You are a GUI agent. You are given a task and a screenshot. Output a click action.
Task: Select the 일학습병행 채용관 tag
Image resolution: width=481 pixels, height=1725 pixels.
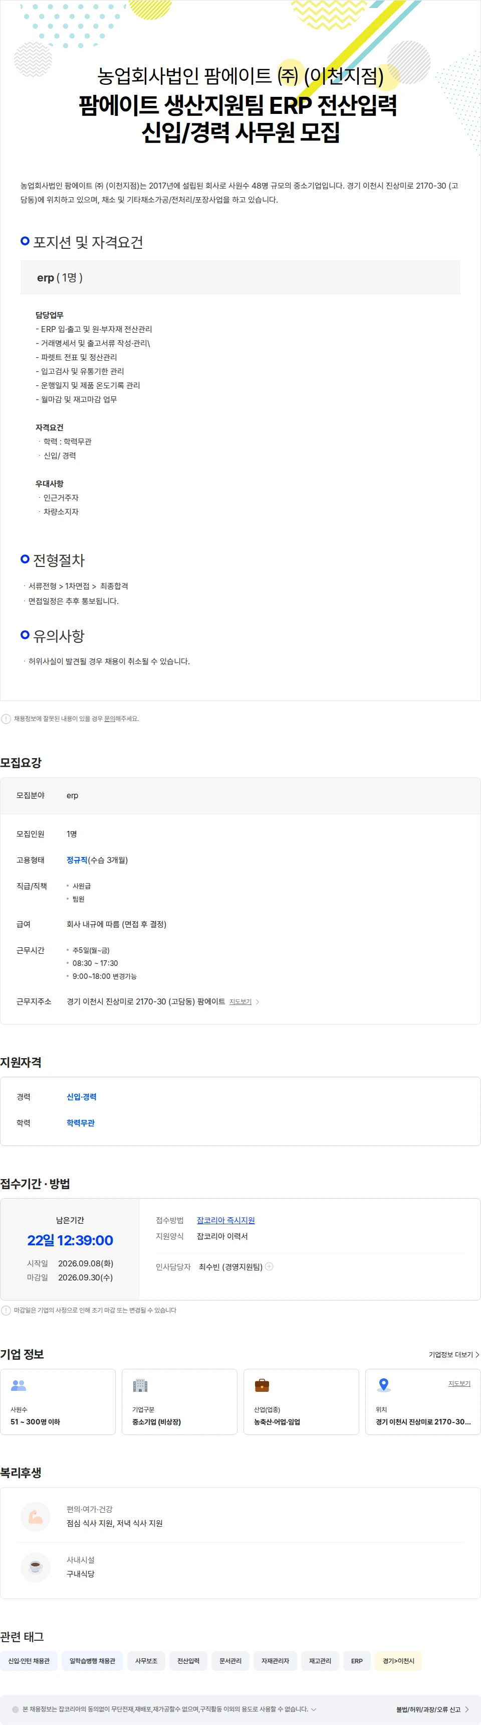[92, 1661]
